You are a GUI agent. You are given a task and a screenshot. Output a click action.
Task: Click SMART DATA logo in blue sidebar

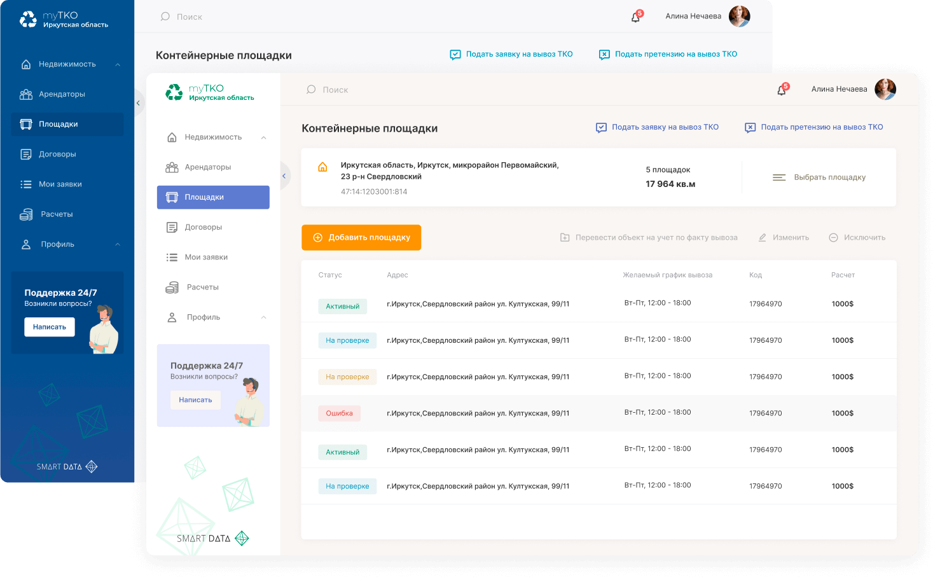[x=67, y=466]
